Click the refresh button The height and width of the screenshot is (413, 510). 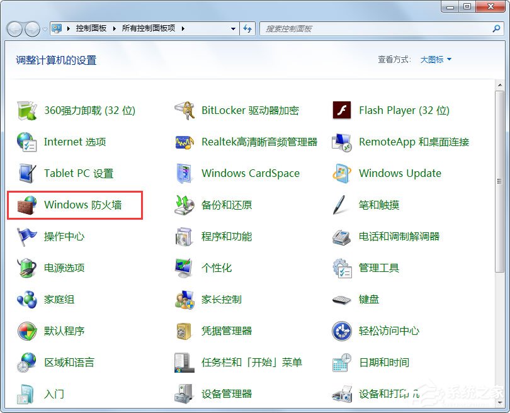(248, 28)
